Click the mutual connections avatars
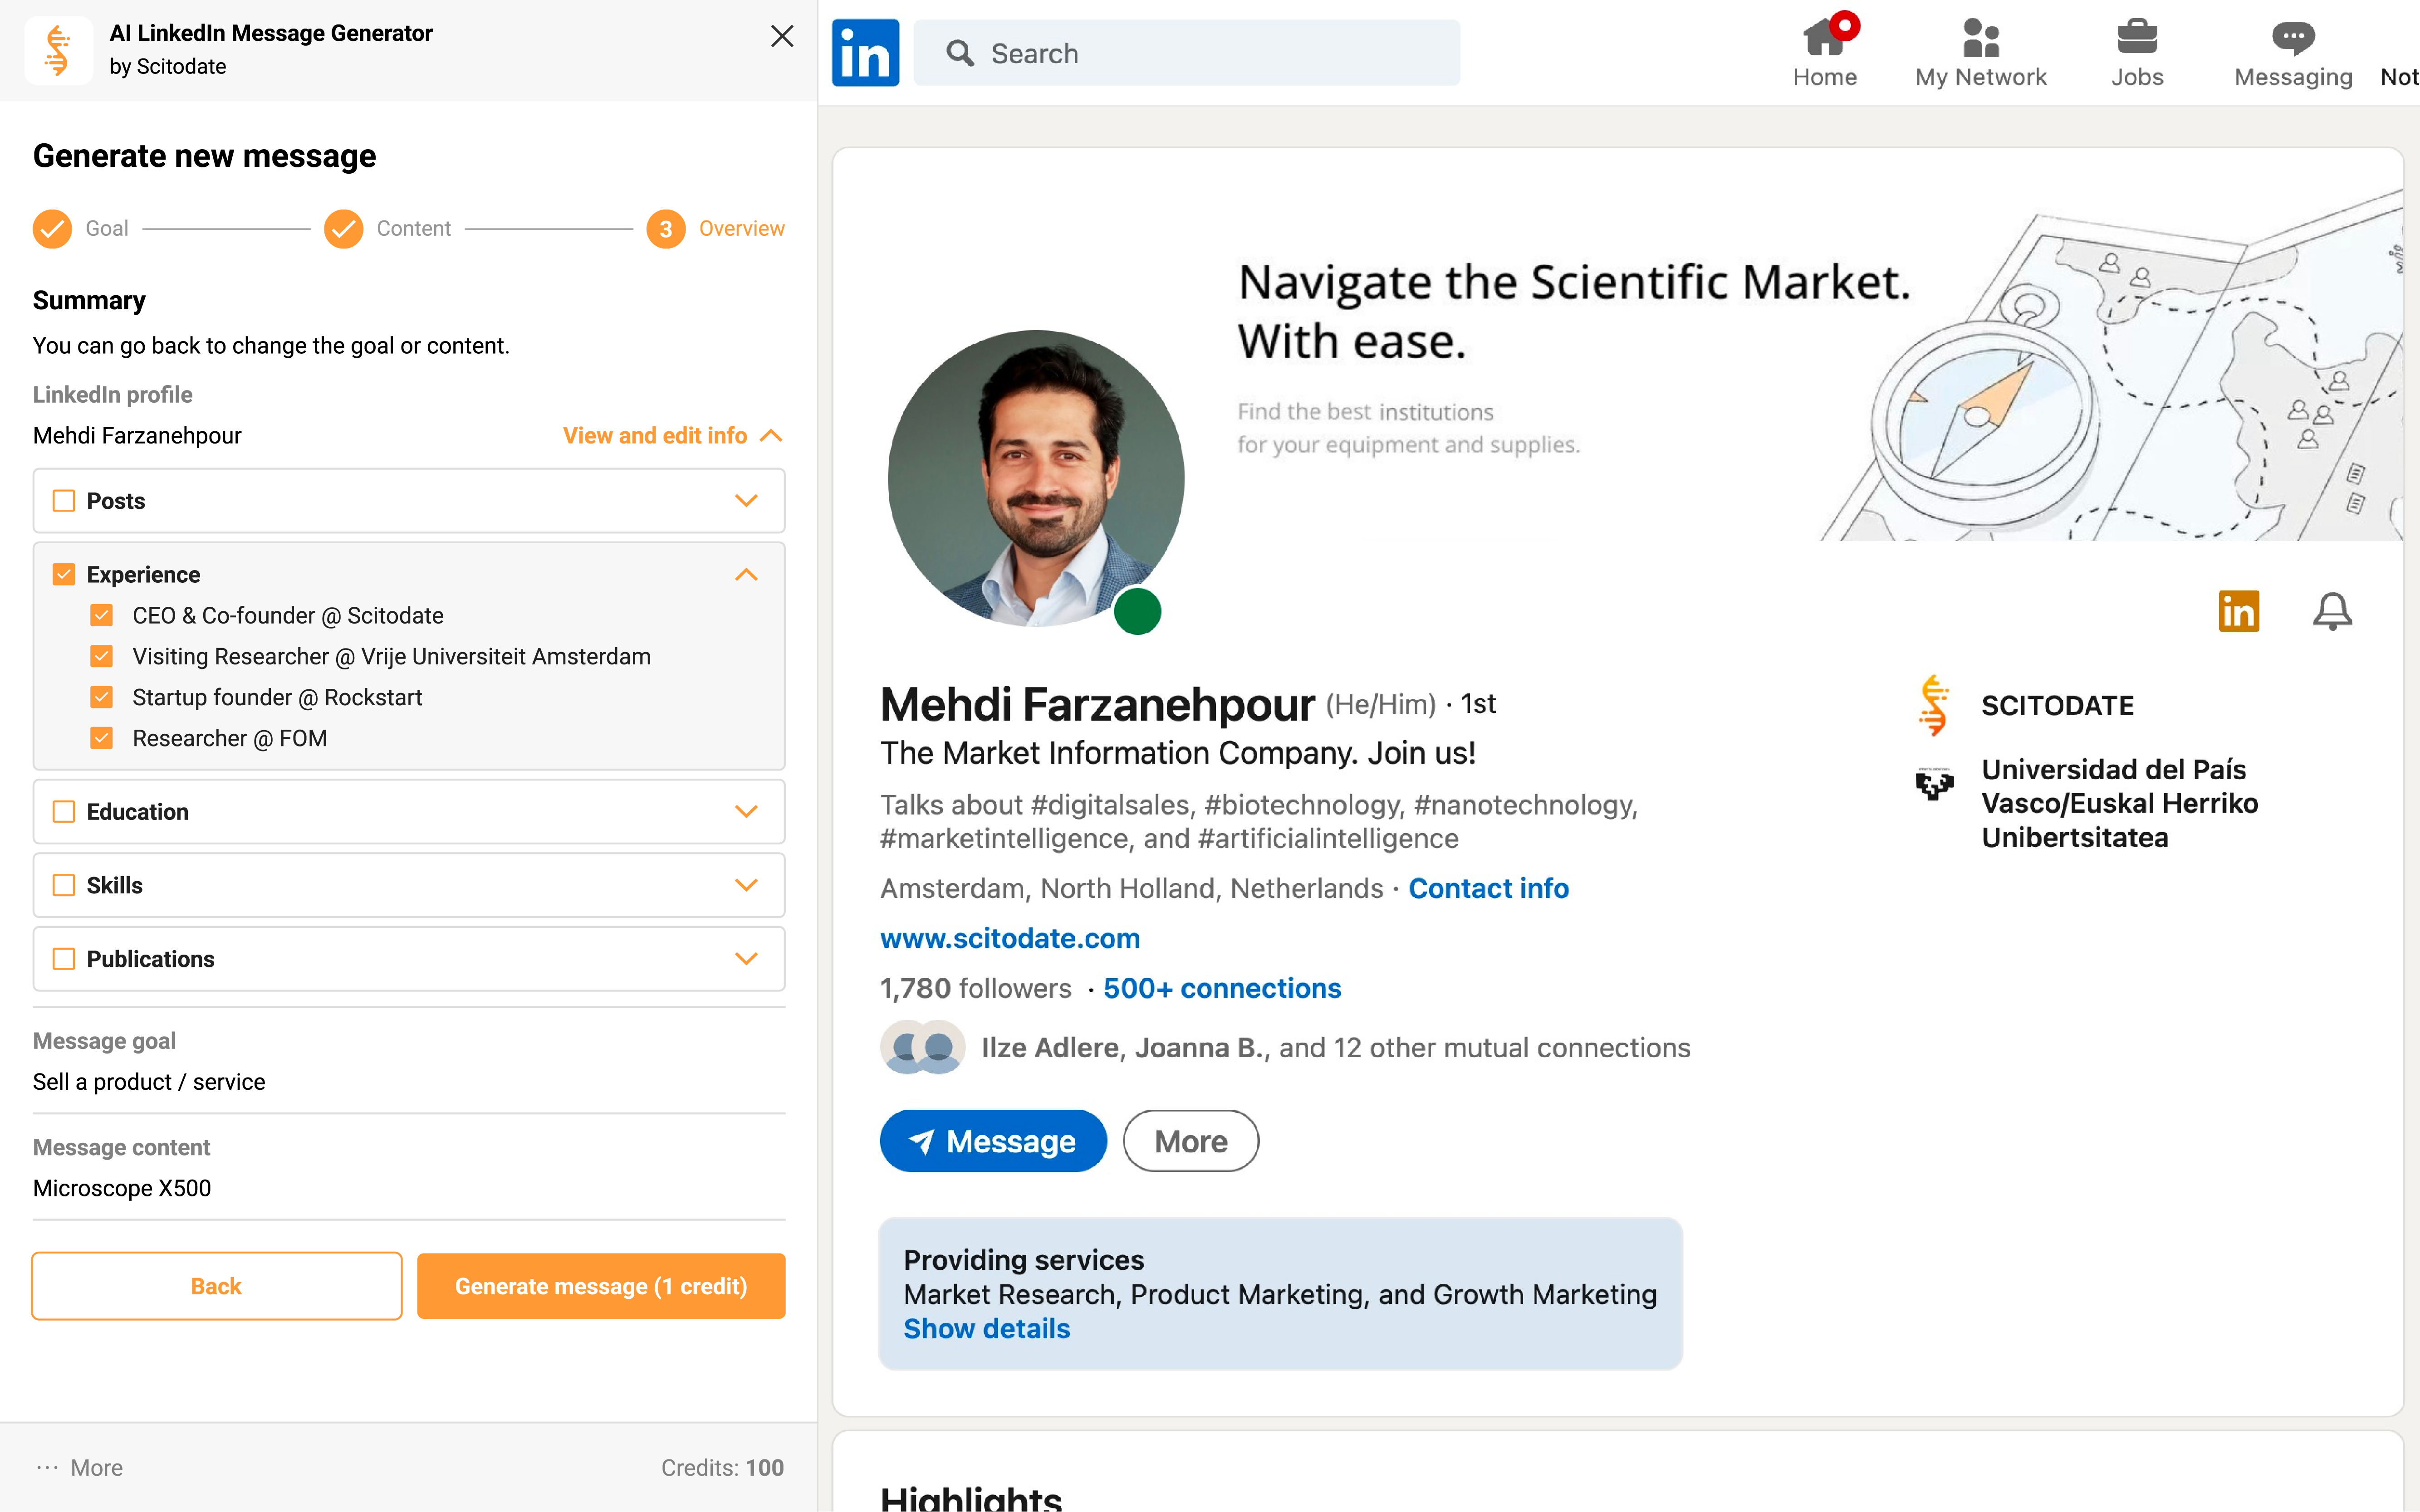The width and height of the screenshot is (2420, 1512). click(922, 1047)
